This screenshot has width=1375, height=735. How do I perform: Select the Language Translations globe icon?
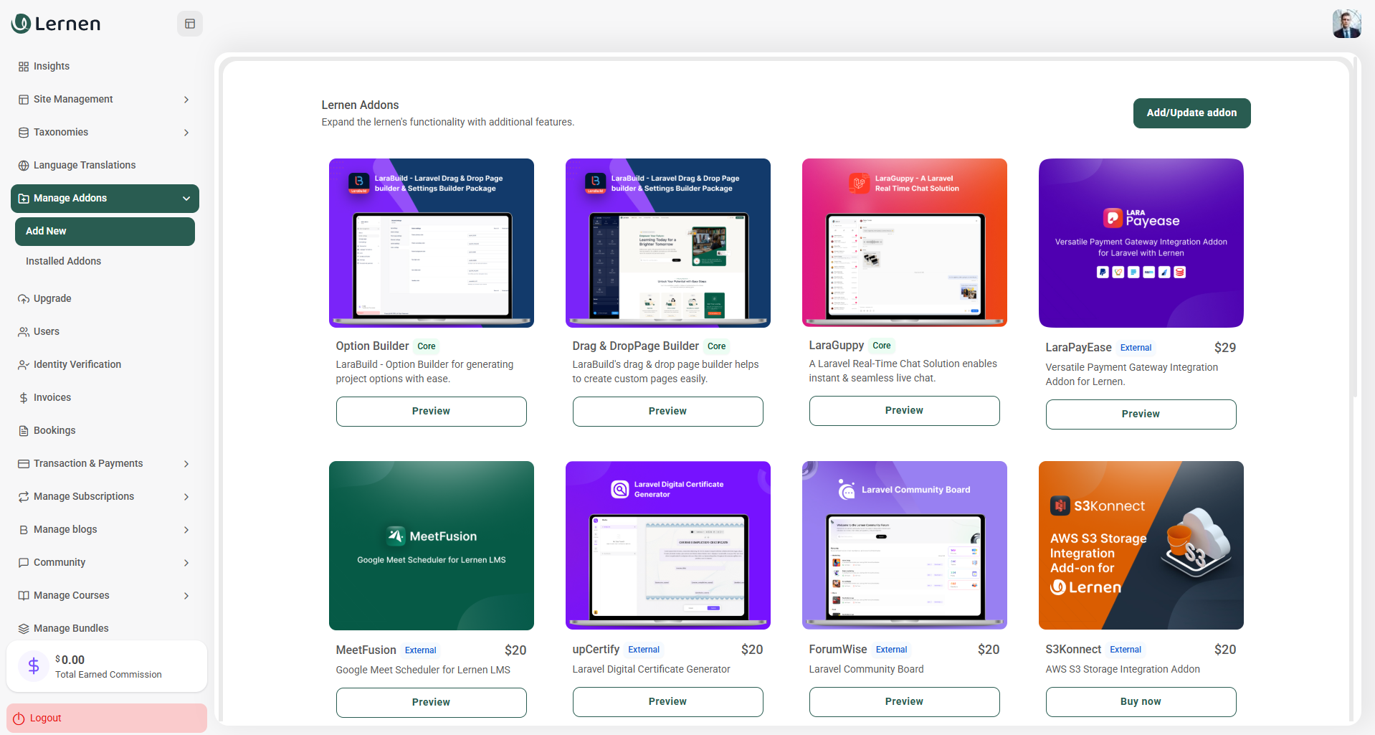click(24, 165)
